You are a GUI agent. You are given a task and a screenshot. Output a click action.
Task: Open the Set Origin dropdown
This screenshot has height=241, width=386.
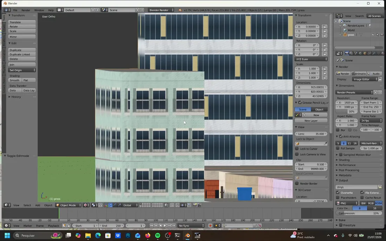pyautogui.click(x=22, y=70)
